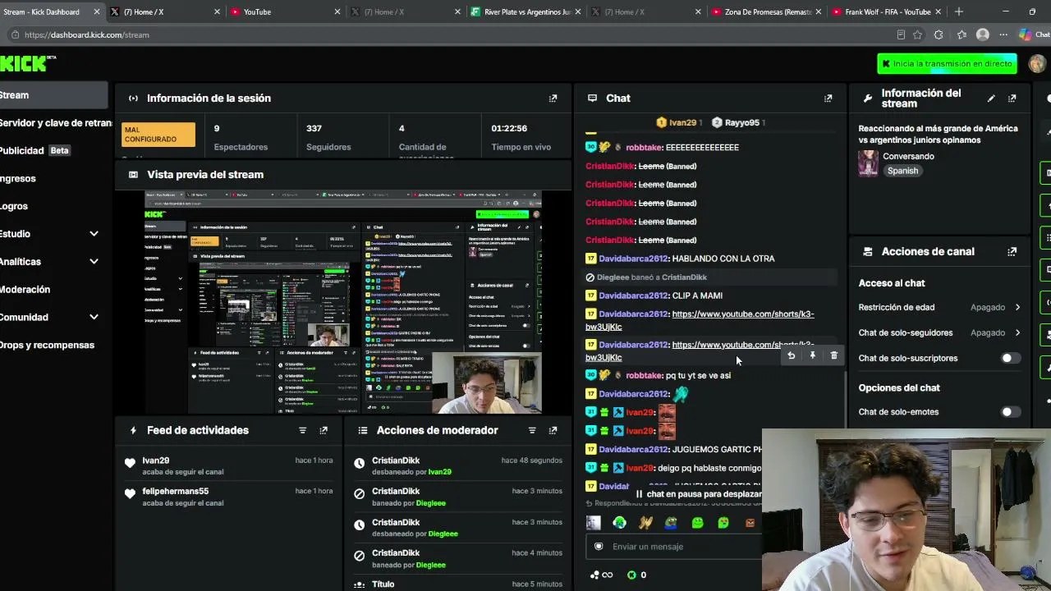Pop out the Feed de actividades panel

coord(324,430)
